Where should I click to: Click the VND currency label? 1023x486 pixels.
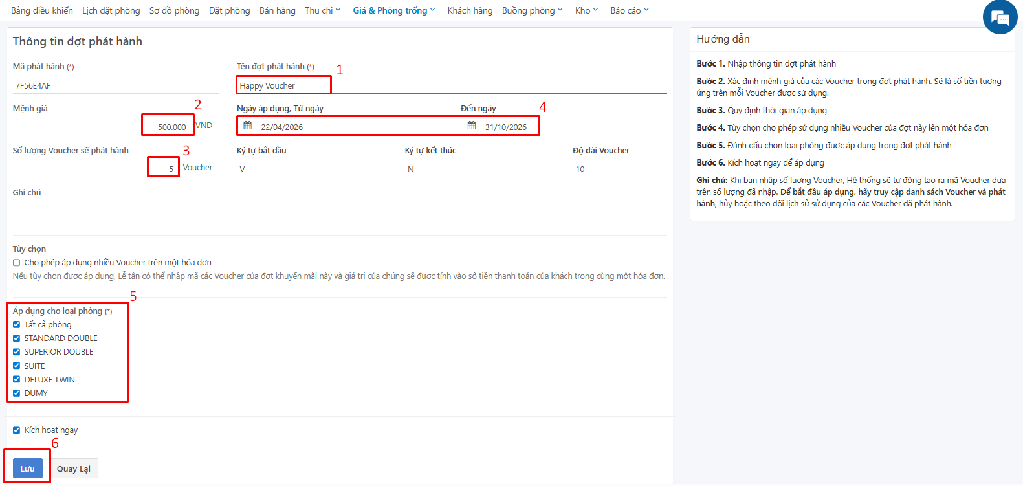click(204, 125)
